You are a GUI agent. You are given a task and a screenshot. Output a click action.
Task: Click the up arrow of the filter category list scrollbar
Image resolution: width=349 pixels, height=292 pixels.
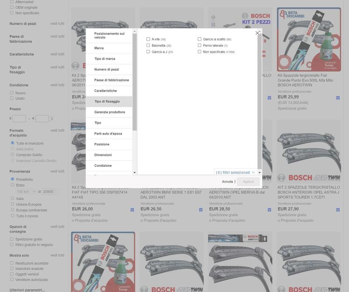(134, 31)
